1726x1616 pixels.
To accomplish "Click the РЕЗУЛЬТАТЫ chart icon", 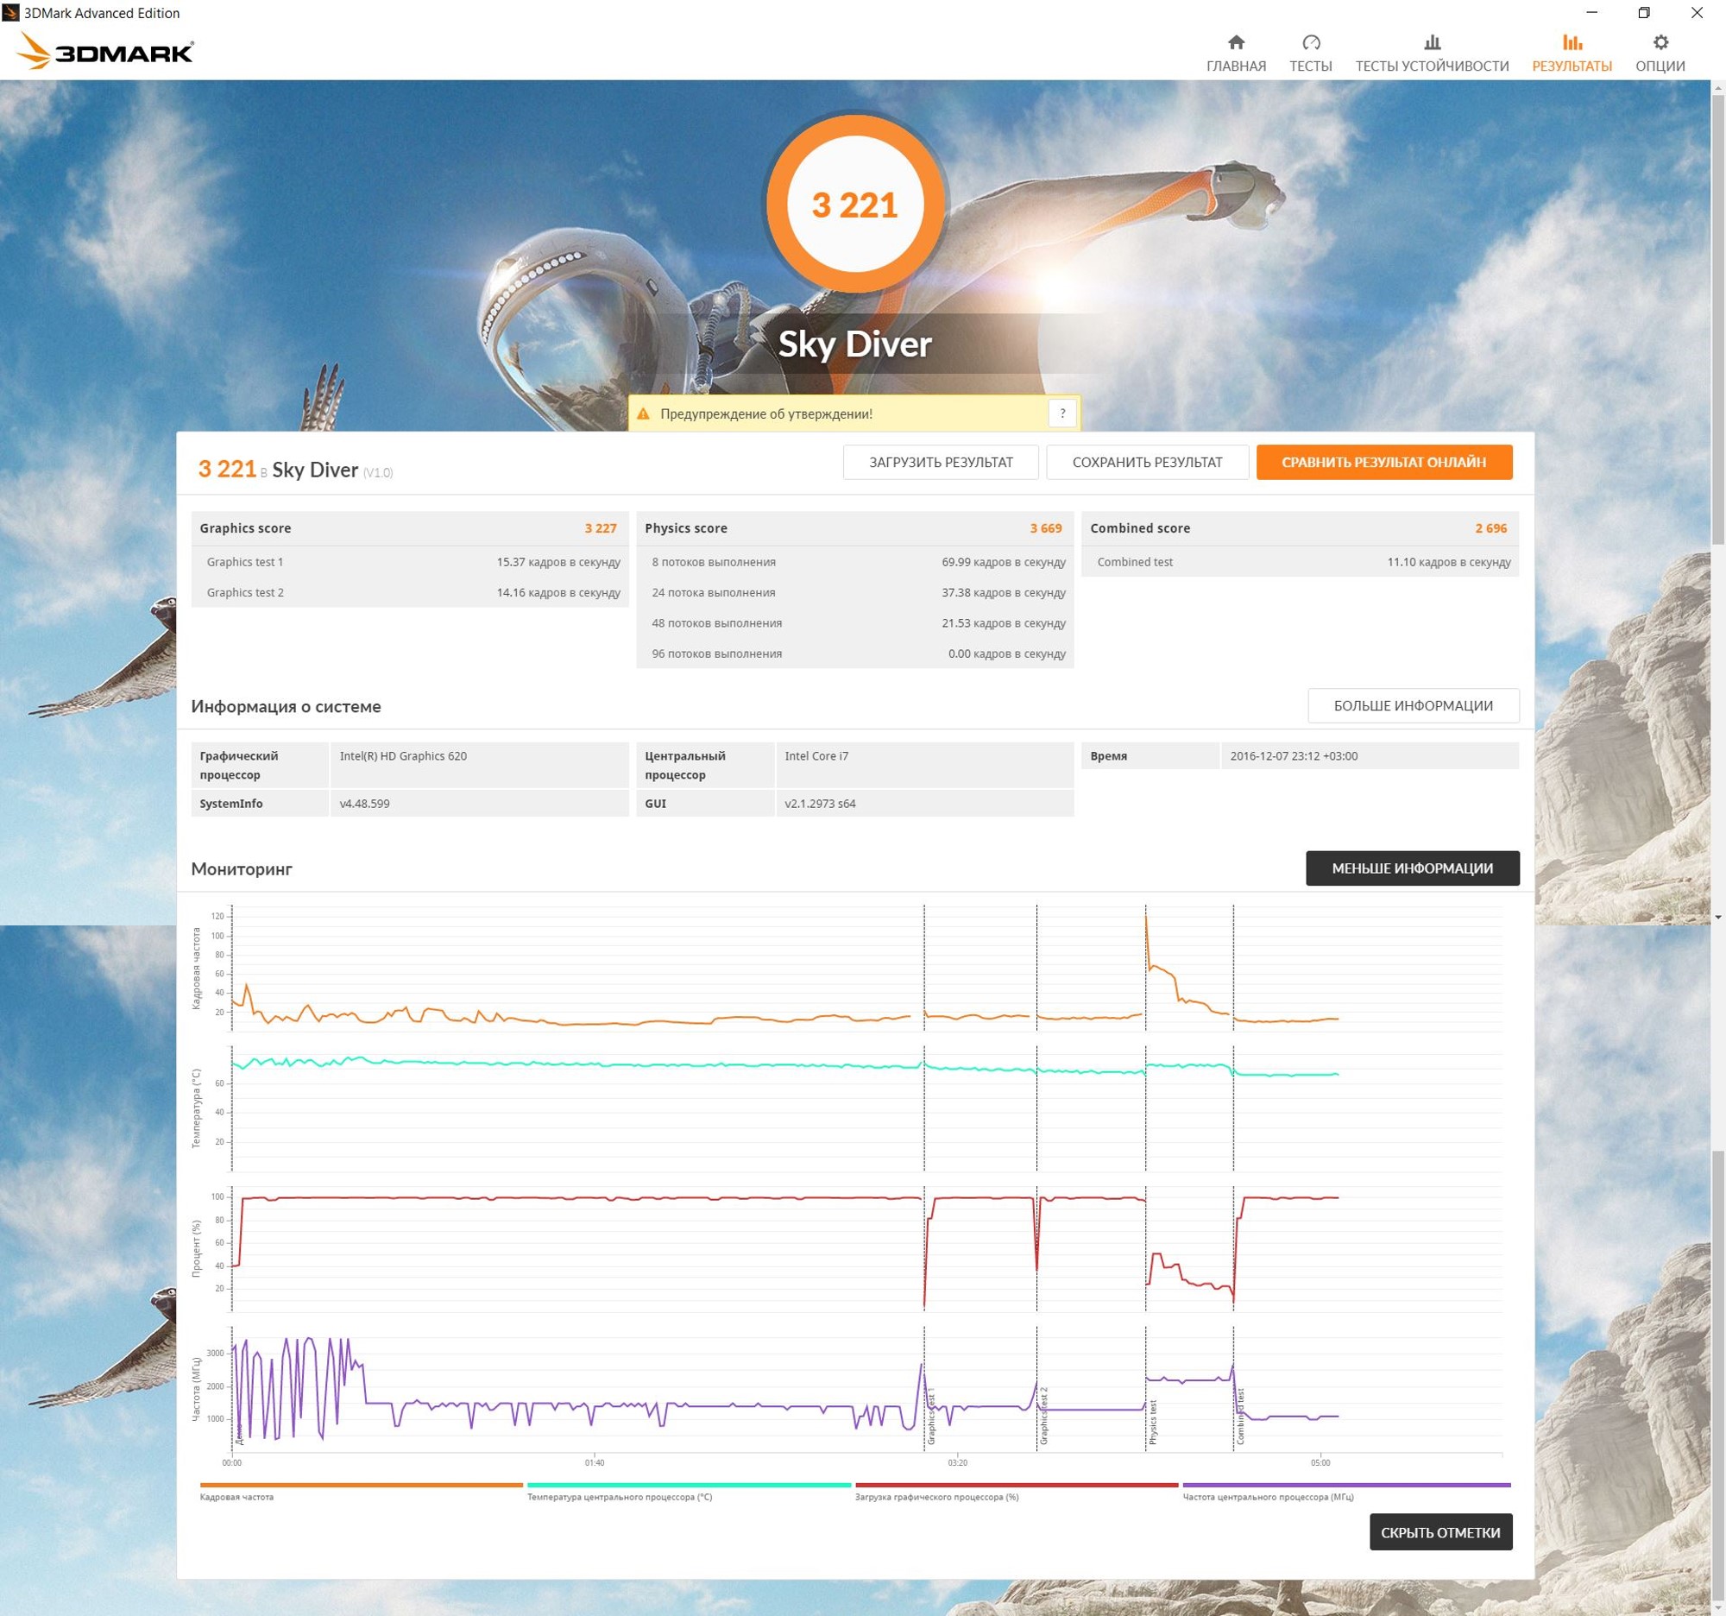I will 1572,41.
